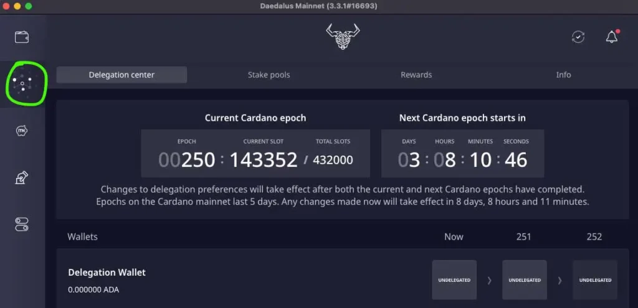
Task: Open the voting registration sidebar icon
Action: [22, 177]
